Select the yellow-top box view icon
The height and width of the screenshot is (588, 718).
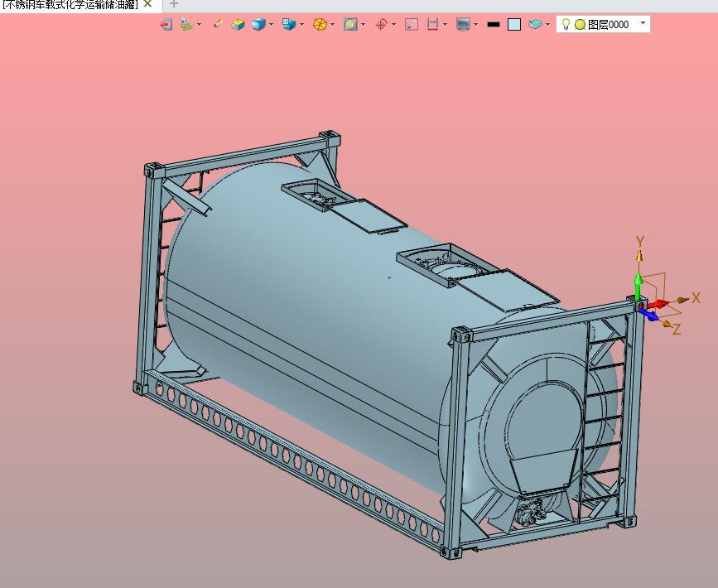coord(239,25)
